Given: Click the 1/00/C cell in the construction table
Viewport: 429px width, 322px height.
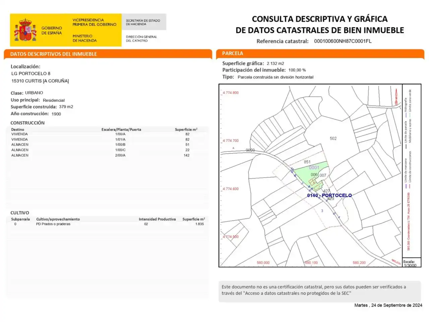Looking at the screenshot, I should (120, 150).
